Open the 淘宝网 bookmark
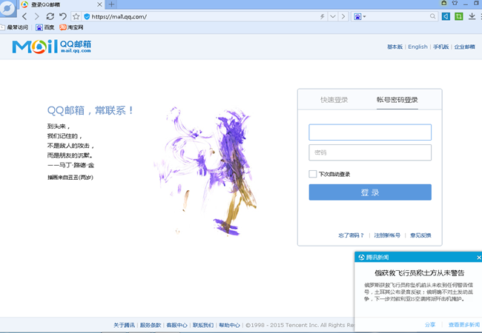 click(71, 27)
